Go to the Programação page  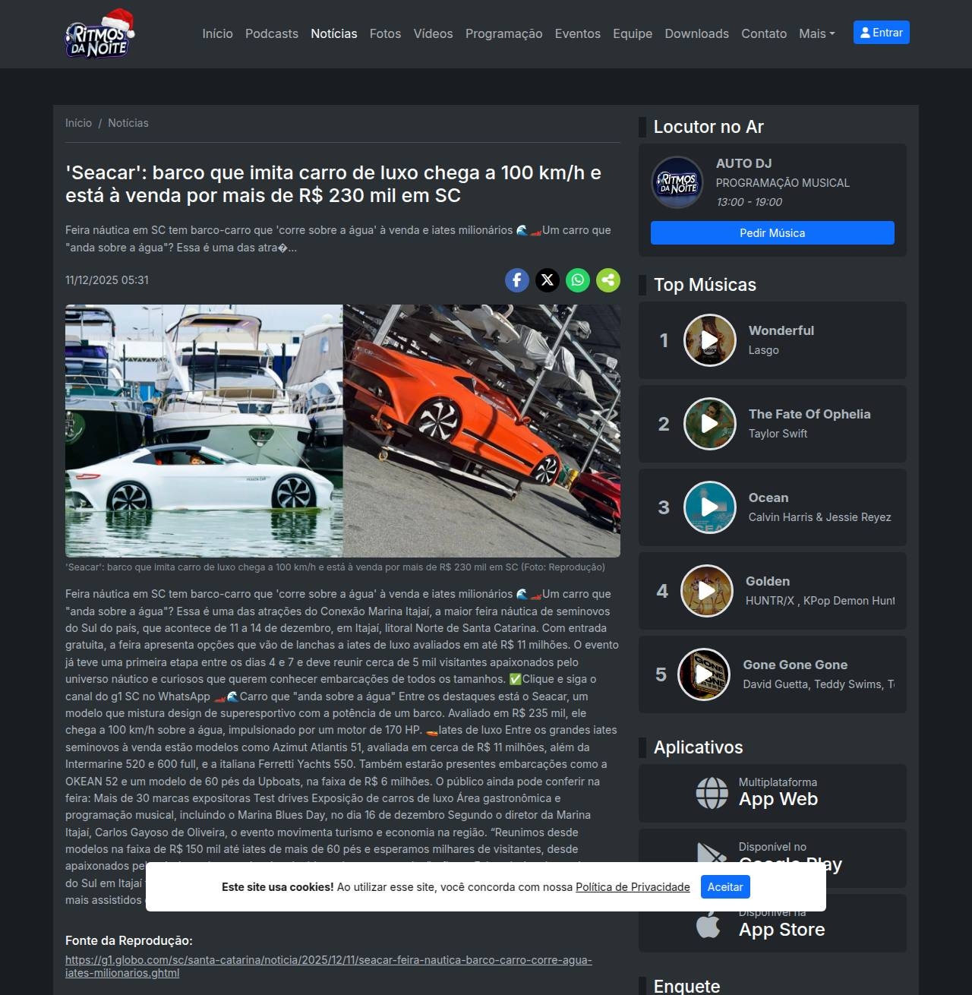[x=503, y=33]
